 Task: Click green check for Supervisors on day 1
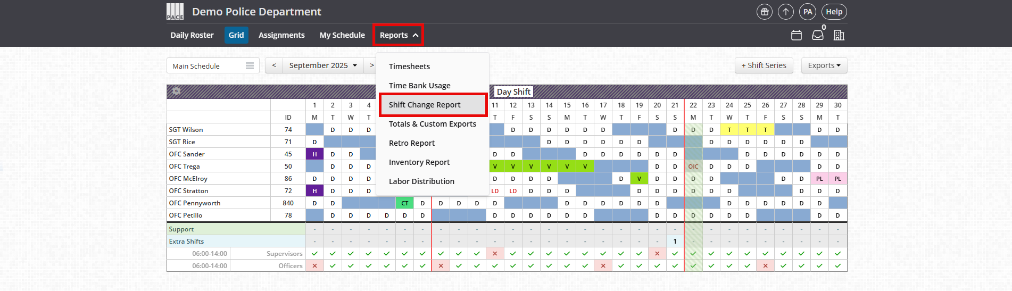click(x=314, y=253)
